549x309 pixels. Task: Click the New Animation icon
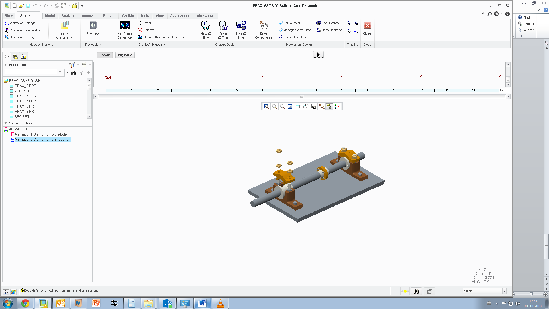coord(64,26)
